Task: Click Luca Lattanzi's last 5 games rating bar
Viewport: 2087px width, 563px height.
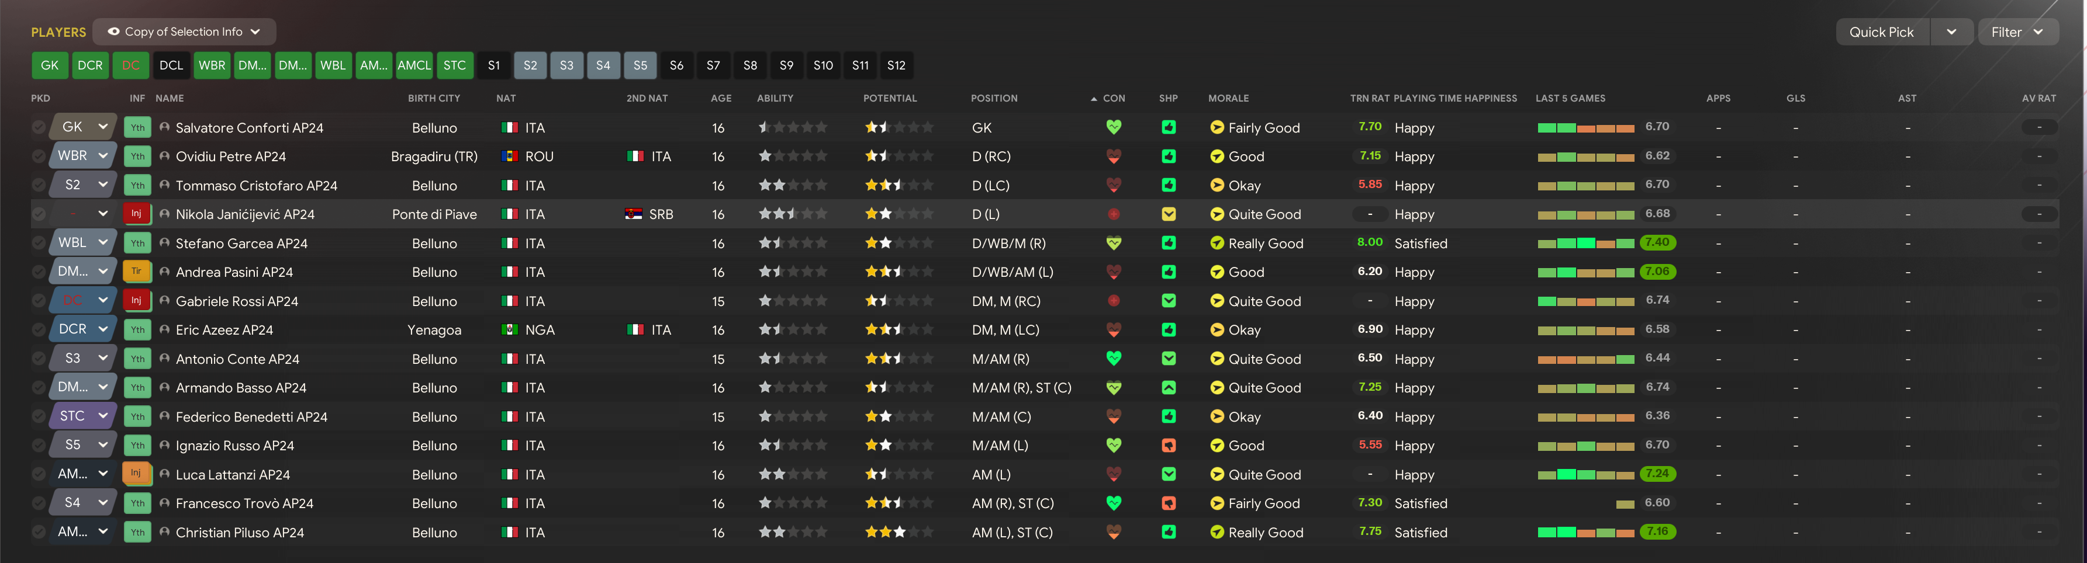Action: pyautogui.click(x=1585, y=475)
